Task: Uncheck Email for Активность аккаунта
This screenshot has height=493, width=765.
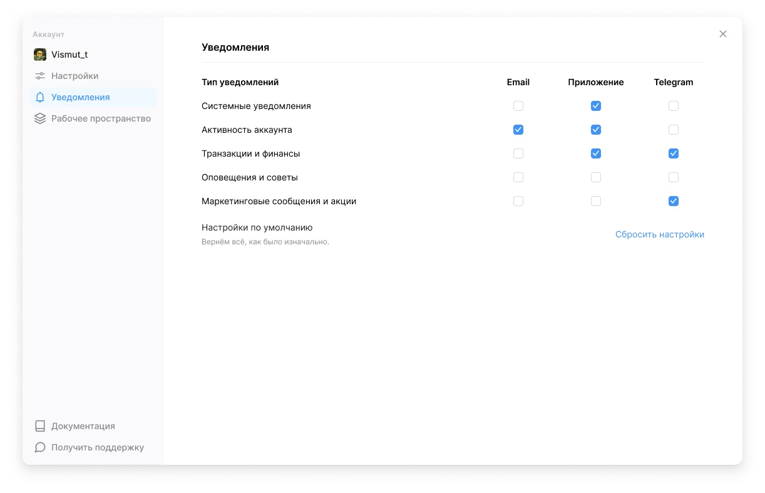Action: (x=518, y=130)
